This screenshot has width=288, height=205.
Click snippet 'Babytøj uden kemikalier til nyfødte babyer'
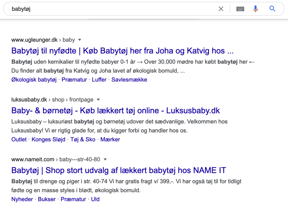click(x=133, y=62)
